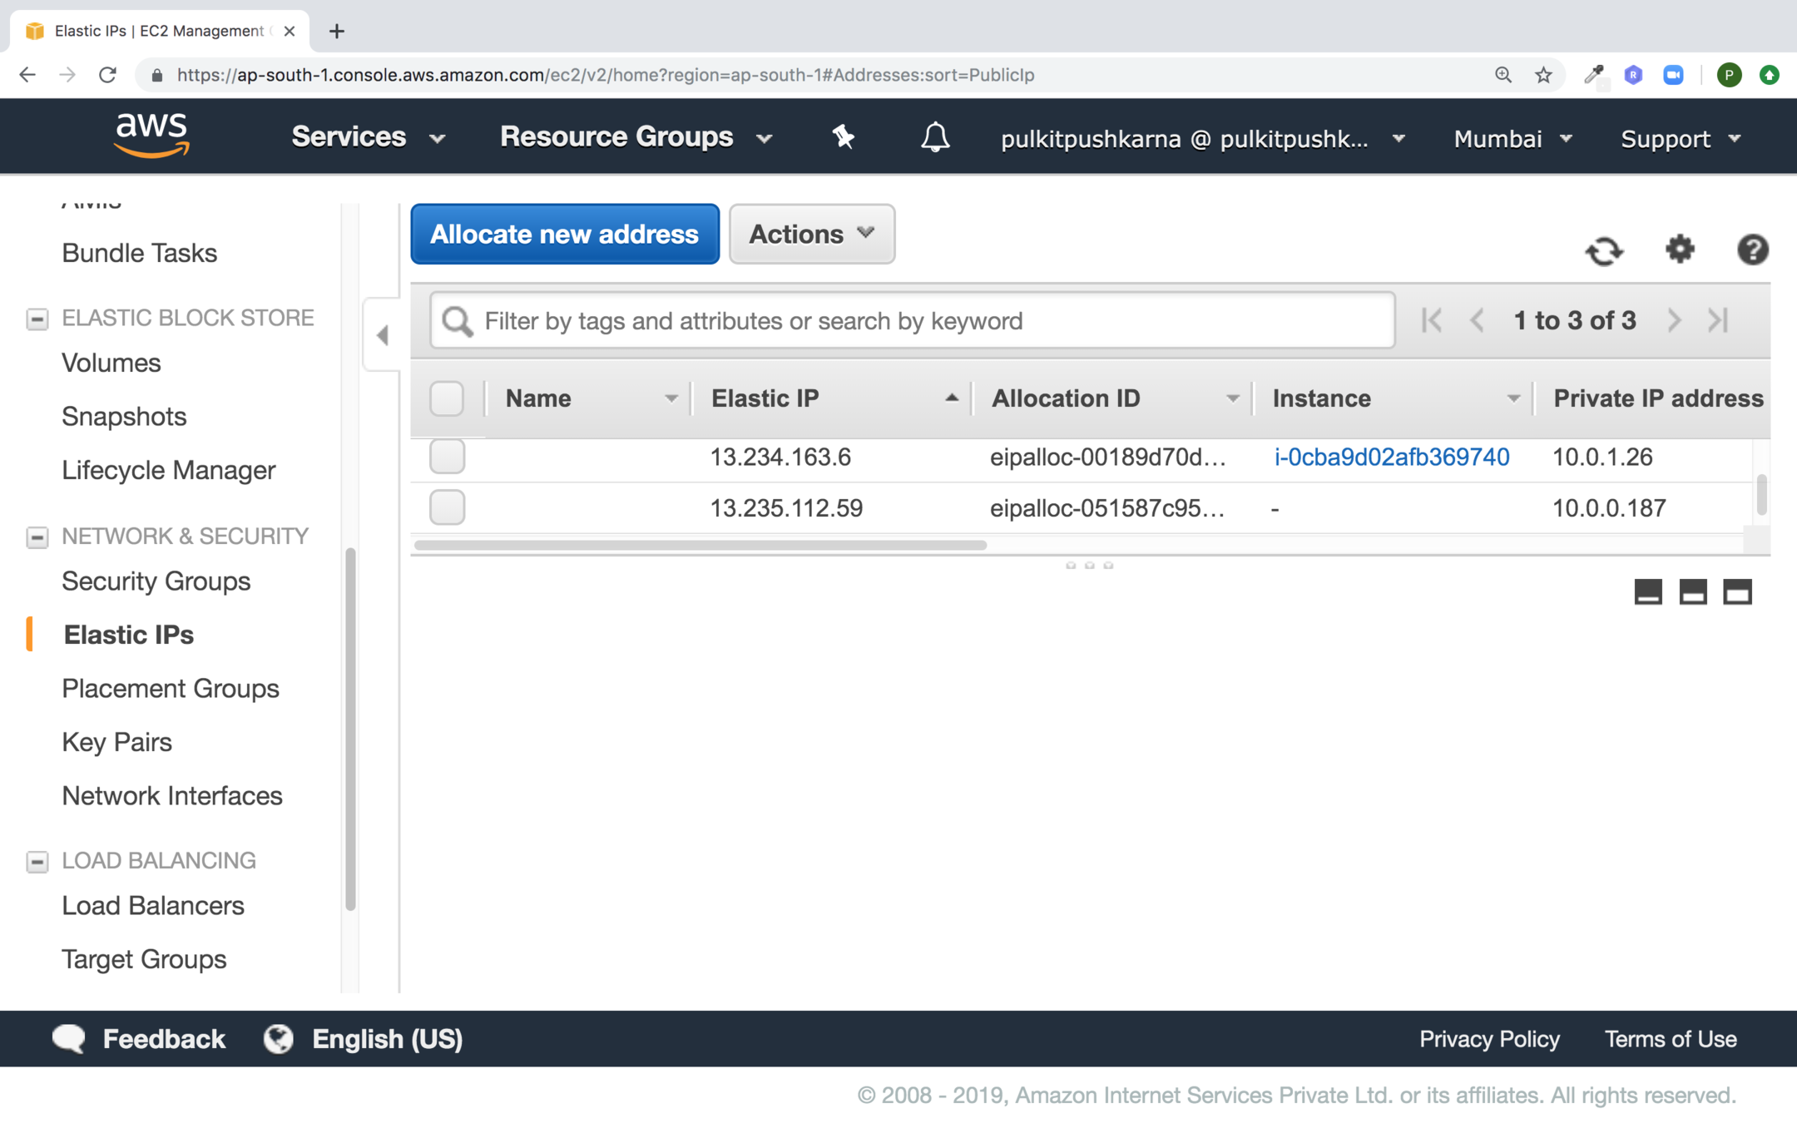Screen dimensions: 1797x1123
Task: Collapse the Load Balancing section
Action: [x=37, y=861]
